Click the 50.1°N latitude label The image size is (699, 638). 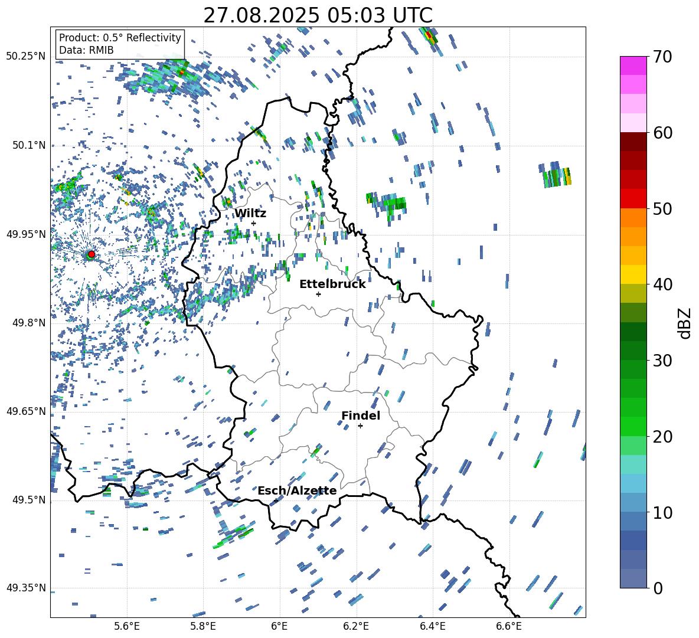(x=28, y=145)
